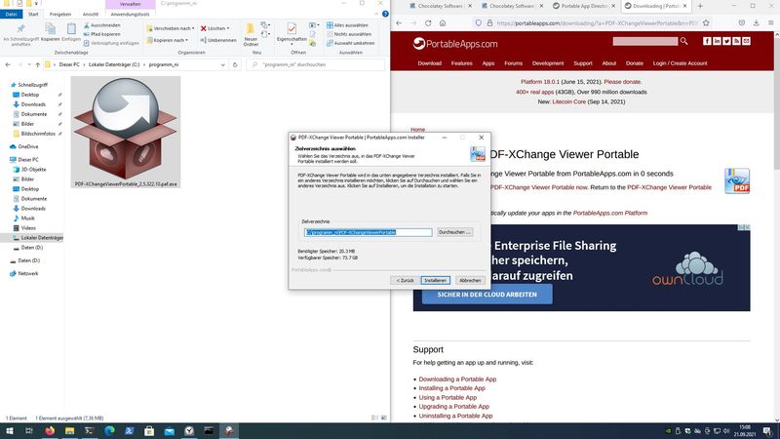Click the Umbenennen icon
780x439 pixels.
(x=217, y=40)
